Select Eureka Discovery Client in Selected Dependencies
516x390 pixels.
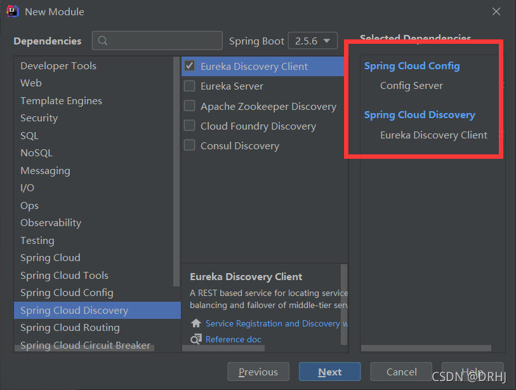pos(433,135)
